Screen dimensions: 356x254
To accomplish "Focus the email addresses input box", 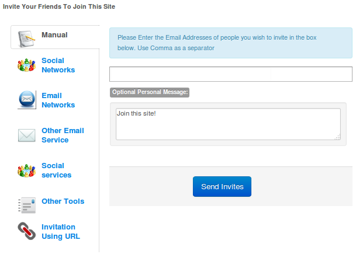I will 230,74.
